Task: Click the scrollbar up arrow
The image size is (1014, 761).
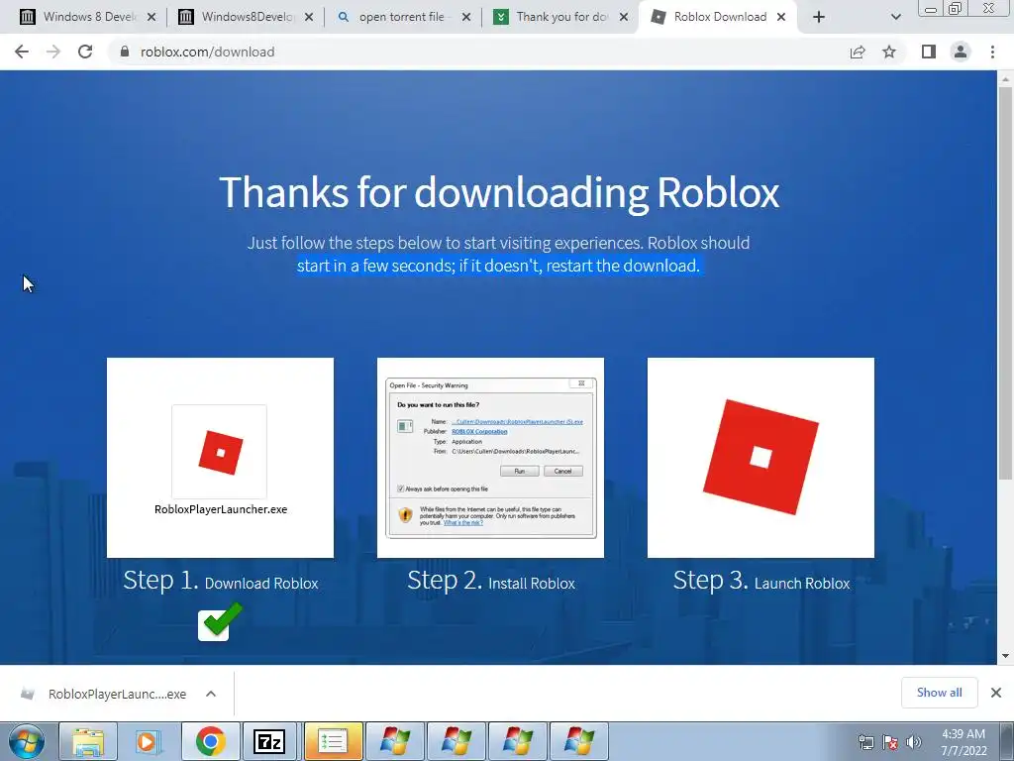Action: pyautogui.click(x=1005, y=79)
